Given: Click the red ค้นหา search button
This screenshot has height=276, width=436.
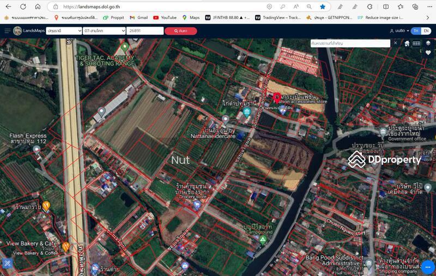Looking at the screenshot, I should coord(180,31).
